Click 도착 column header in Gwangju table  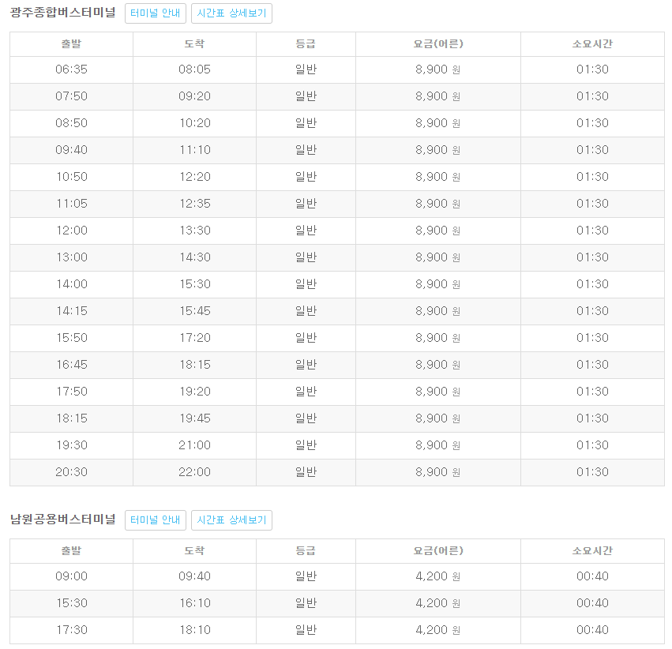click(x=194, y=44)
